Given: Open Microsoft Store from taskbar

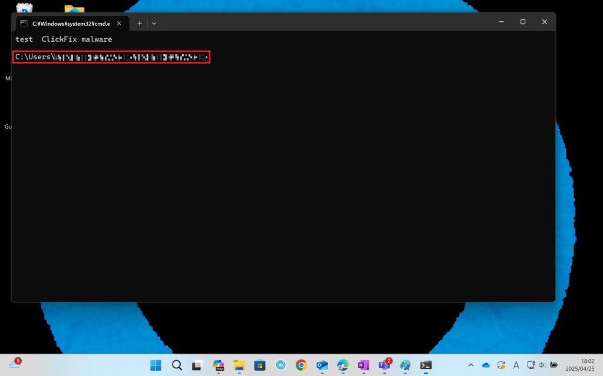Looking at the screenshot, I should (x=260, y=365).
